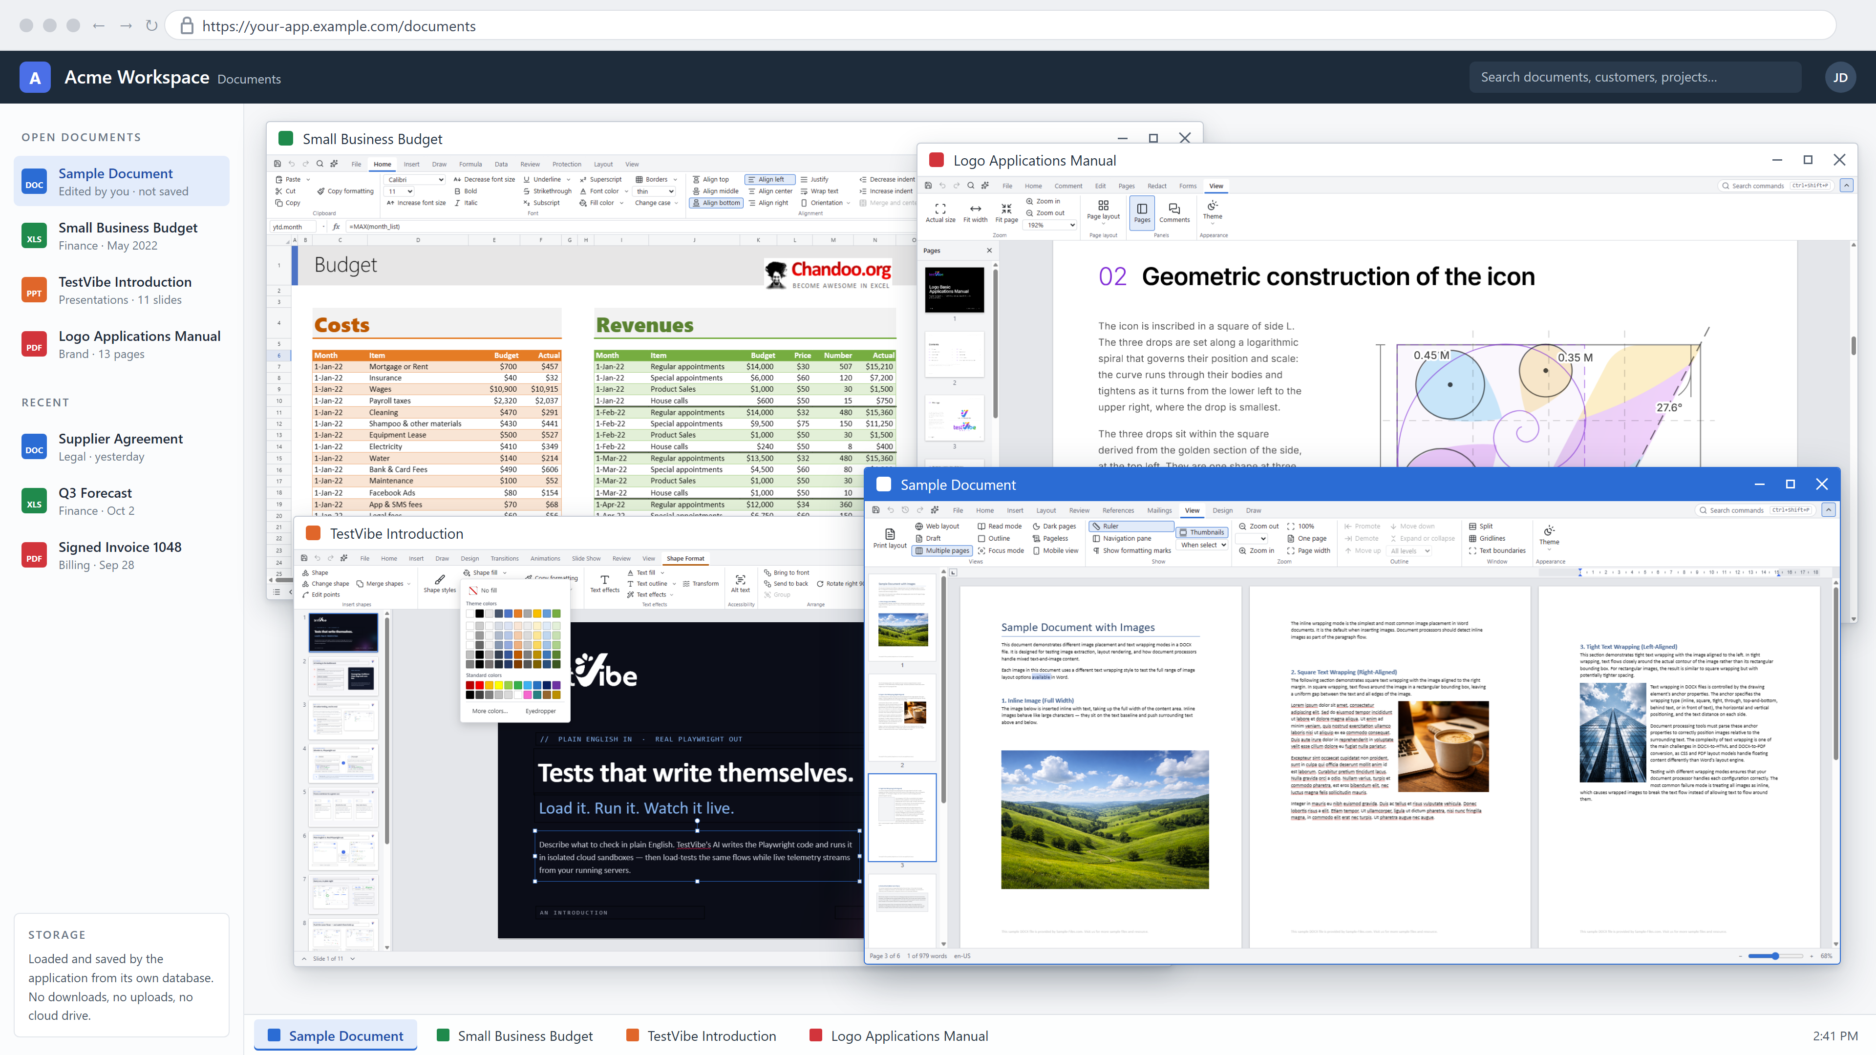
Task: Switch to Web layout in Sample Document
Action: pyautogui.click(x=938, y=527)
